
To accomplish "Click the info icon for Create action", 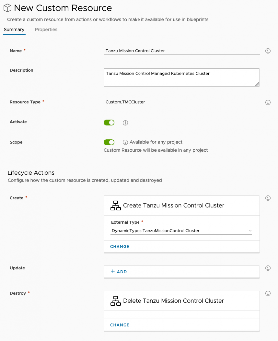I will (x=268, y=198).
